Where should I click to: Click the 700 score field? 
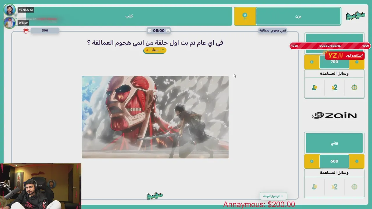click(334, 62)
